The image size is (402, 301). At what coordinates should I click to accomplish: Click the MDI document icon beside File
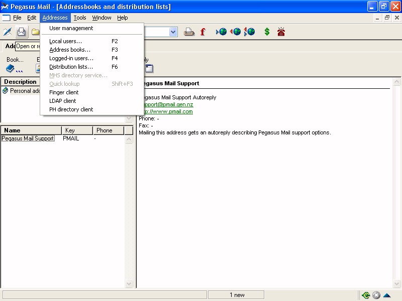(x=6, y=18)
